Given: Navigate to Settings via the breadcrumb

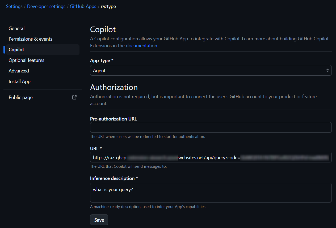Looking at the screenshot, I should pos(14,6).
